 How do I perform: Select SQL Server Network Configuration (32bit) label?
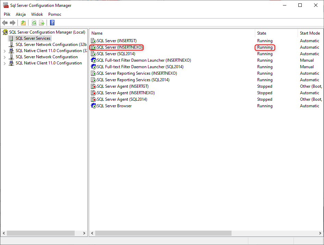(x=51, y=45)
